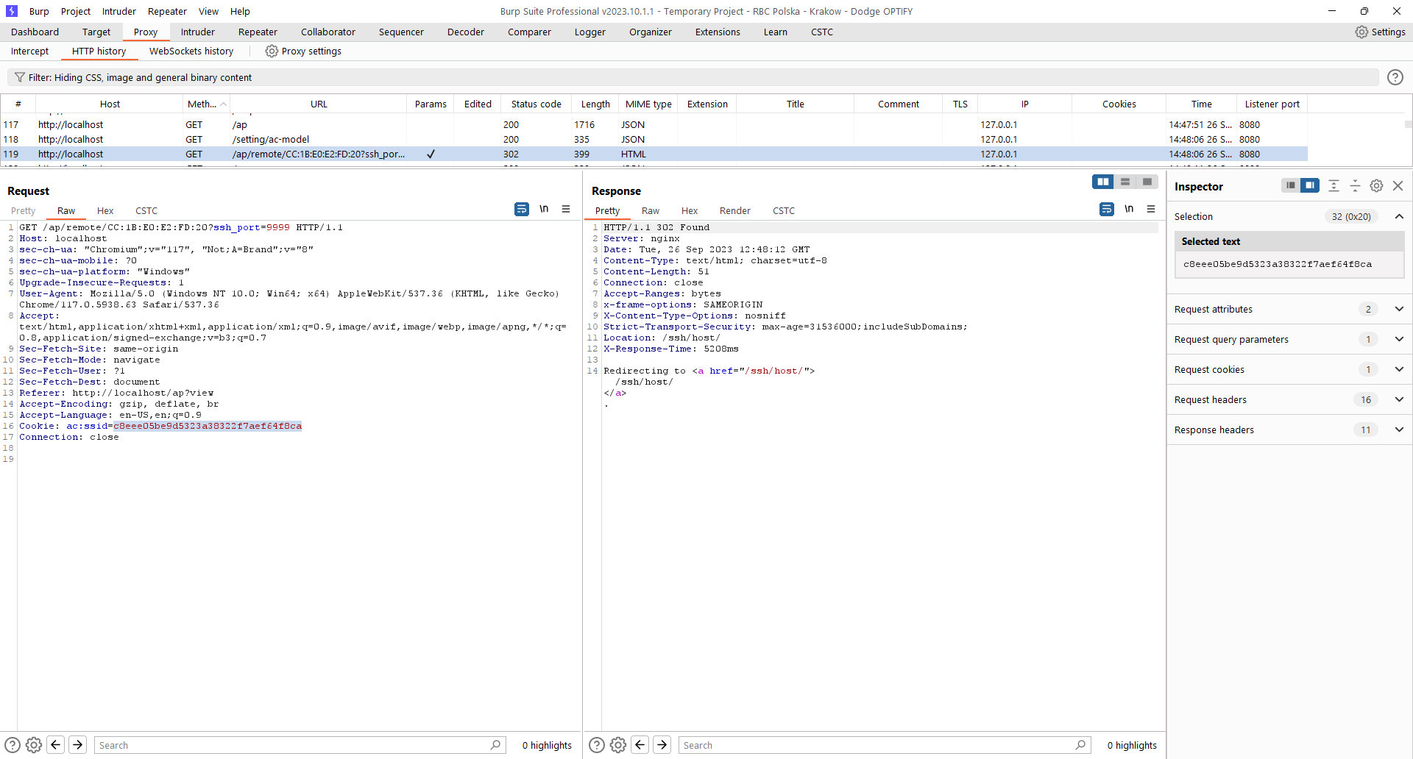Switch to the Repeater tab
Image resolution: width=1413 pixels, height=759 pixels.
(258, 32)
